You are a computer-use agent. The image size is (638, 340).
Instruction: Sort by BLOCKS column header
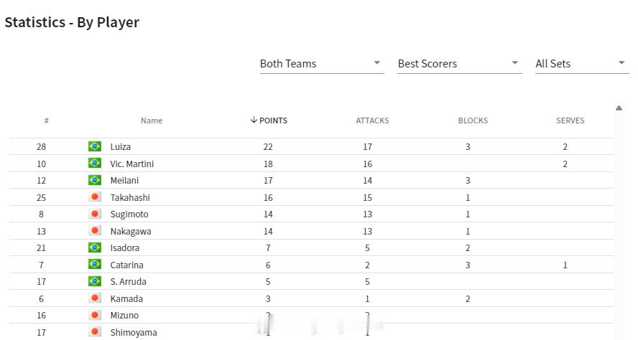point(473,121)
